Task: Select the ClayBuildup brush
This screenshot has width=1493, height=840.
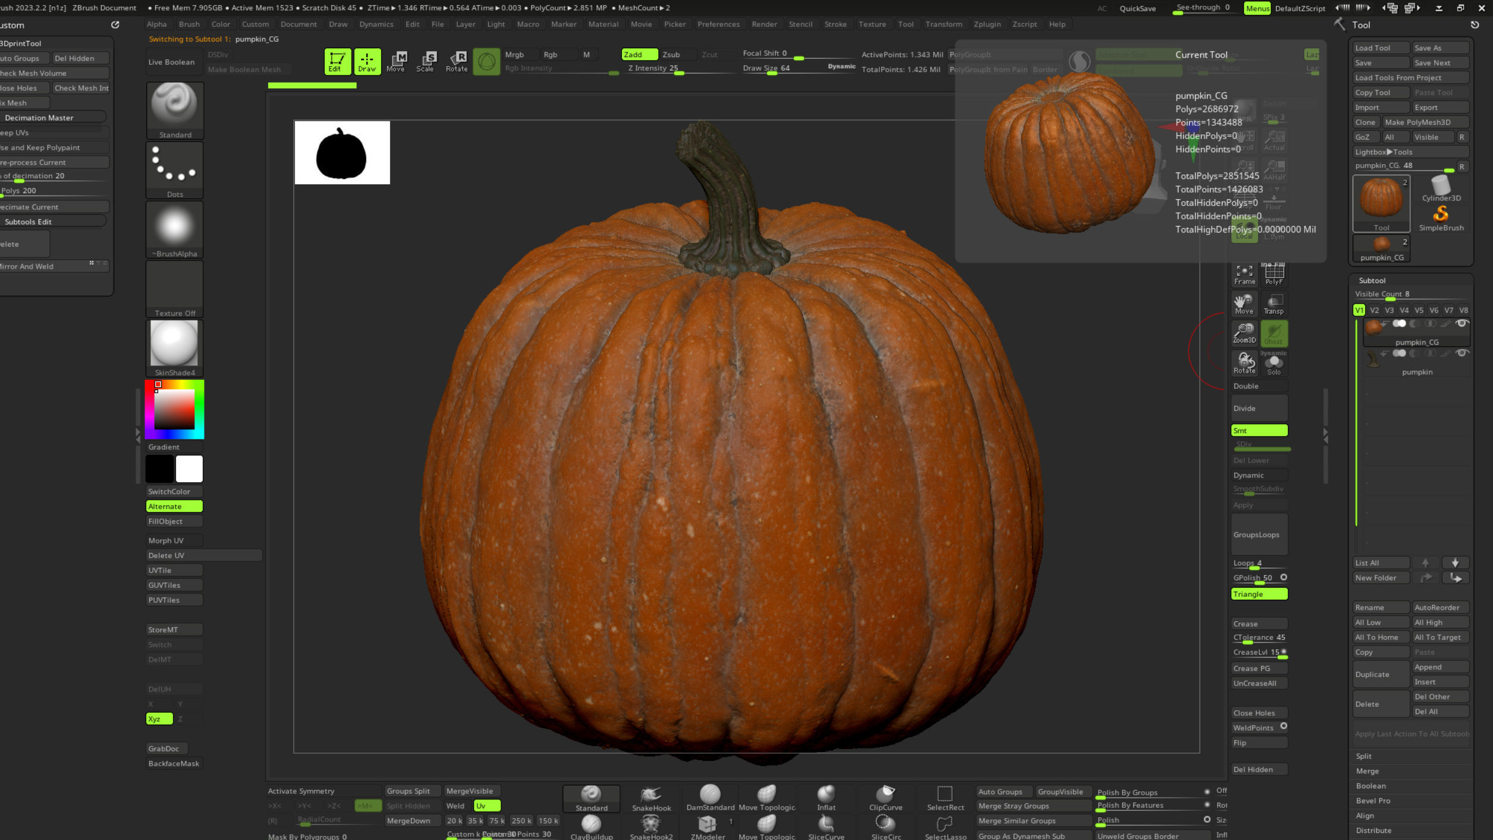Action: [x=591, y=827]
